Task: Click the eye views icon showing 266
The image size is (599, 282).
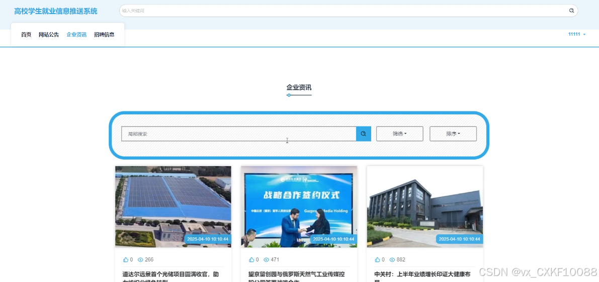Action: coord(140,259)
